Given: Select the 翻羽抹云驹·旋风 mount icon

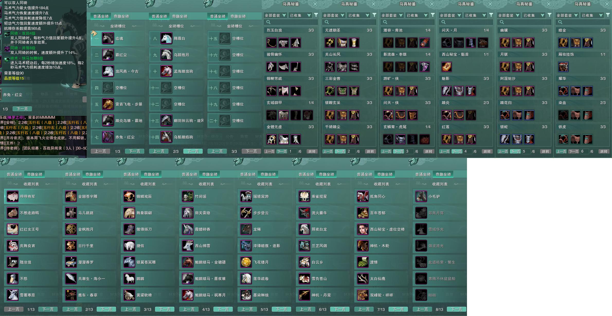Looking at the screenshot, I should pyautogui.click(x=166, y=120).
